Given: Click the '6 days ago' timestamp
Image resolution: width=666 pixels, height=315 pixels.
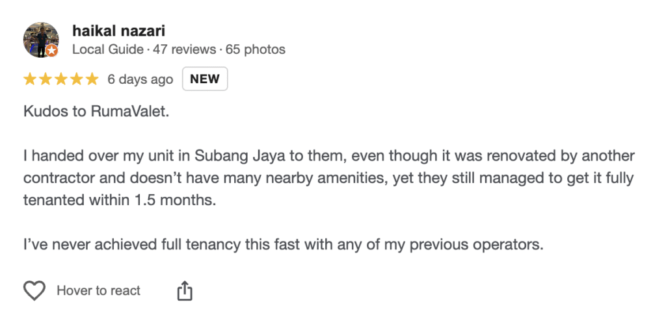Looking at the screenshot, I should [x=140, y=79].
